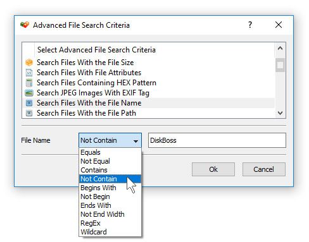Choose Wildcard from the operator list
The image size is (309, 242).
[x=110, y=232]
